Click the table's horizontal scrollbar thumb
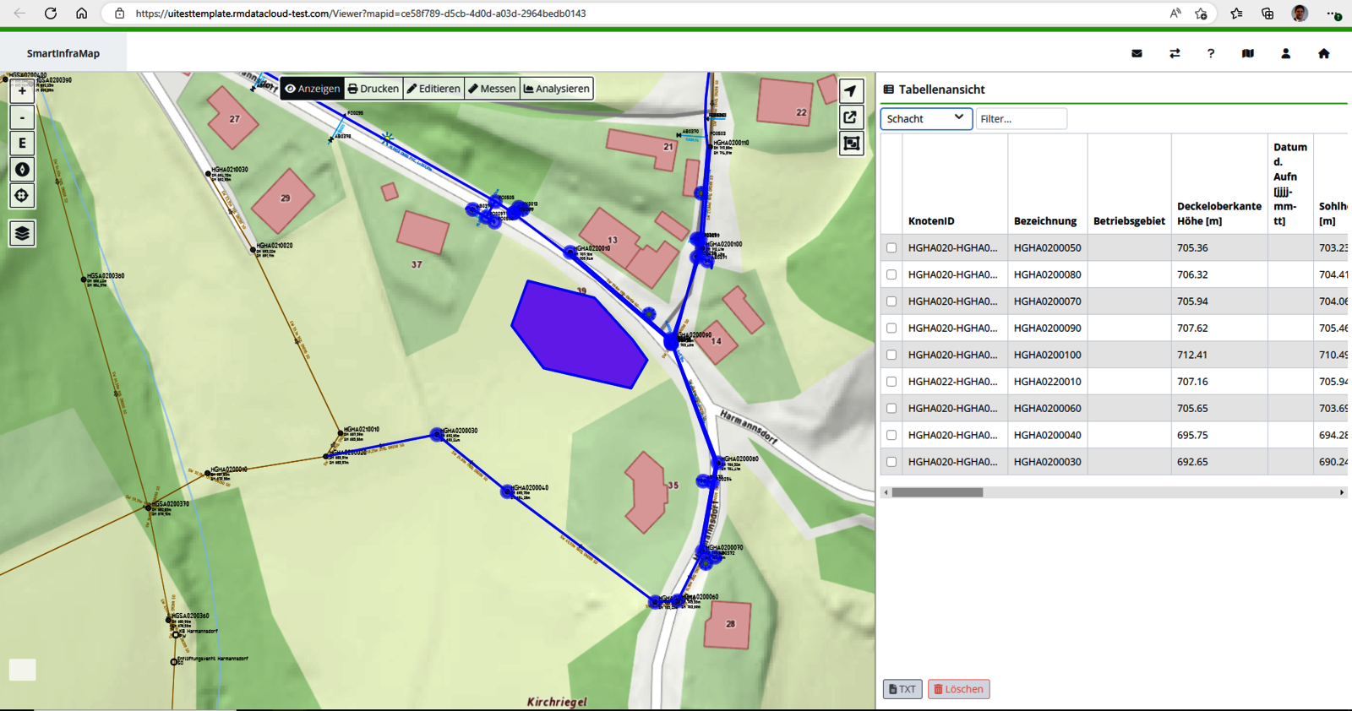Viewport: 1352px width, 711px height. pyautogui.click(x=937, y=492)
